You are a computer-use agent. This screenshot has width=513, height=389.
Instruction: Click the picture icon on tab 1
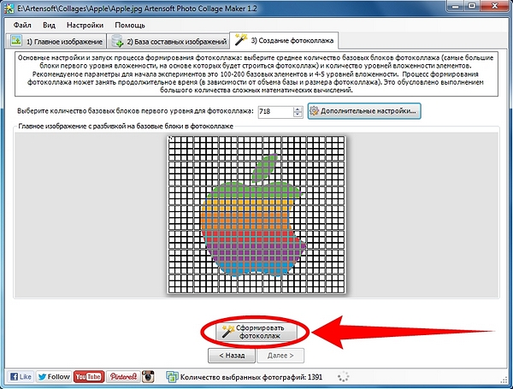click(x=16, y=40)
